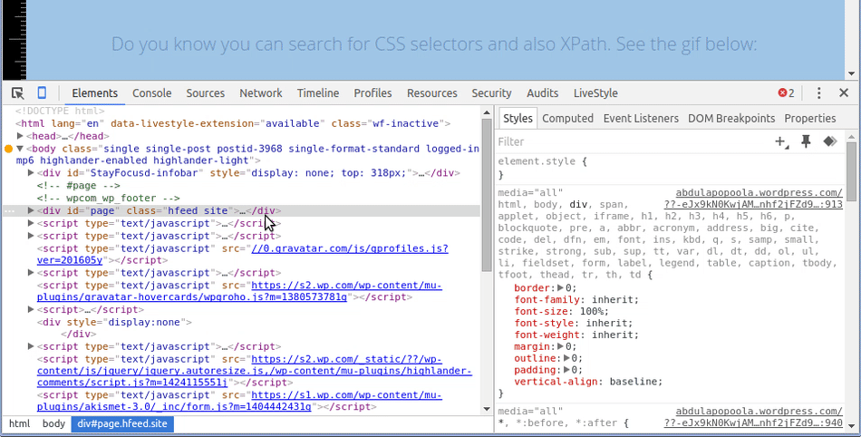861x437 pixels.
Task: Toggle the device mode mobile icon
Action: pos(42,93)
